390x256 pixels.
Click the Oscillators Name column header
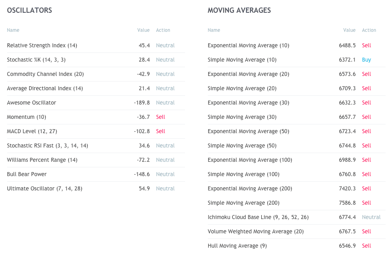coord(13,30)
